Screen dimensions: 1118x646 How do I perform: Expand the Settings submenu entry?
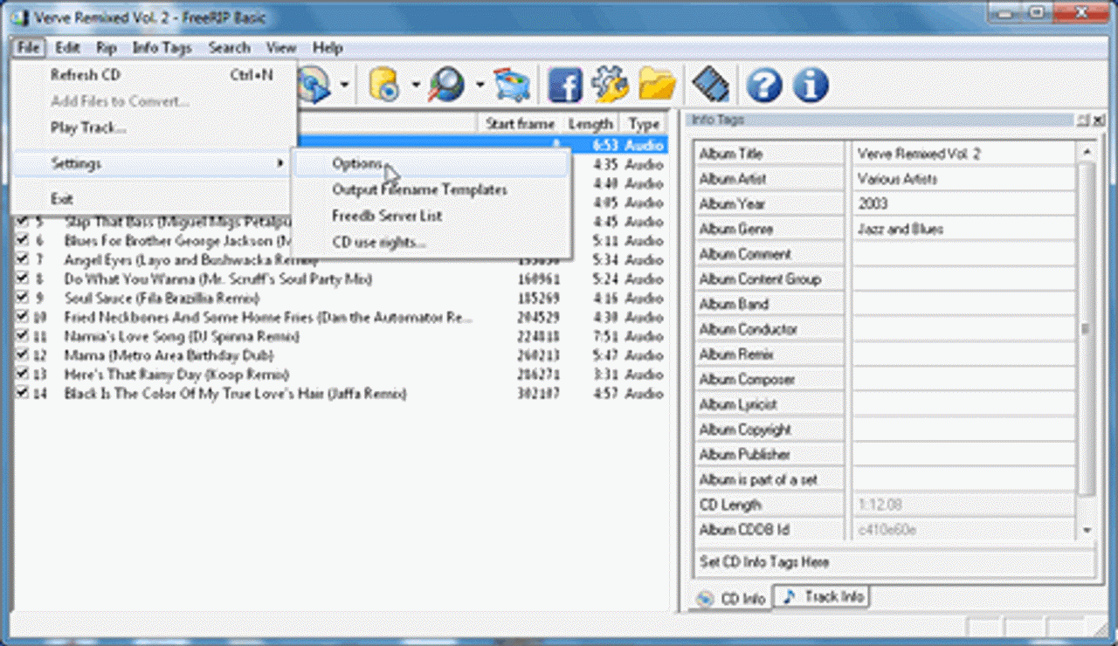[x=154, y=164]
